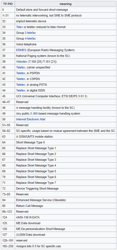117x250 pixels.
Task: Click the Return Call Message cell
Action: tap(65, 206)
